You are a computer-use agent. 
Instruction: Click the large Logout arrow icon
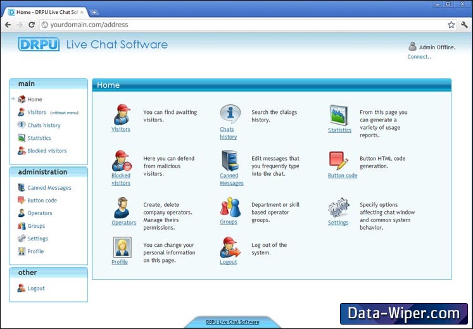(230, 247)
